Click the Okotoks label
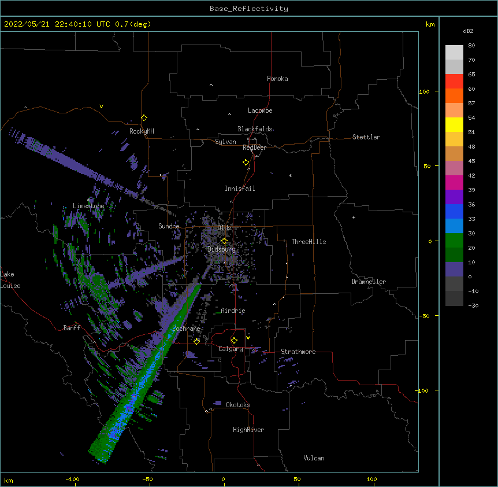498x487 pixels. [238, 405]
